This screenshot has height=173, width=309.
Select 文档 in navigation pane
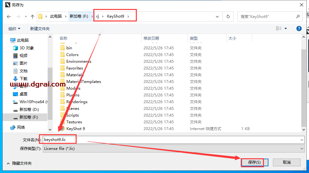(20, 71)
